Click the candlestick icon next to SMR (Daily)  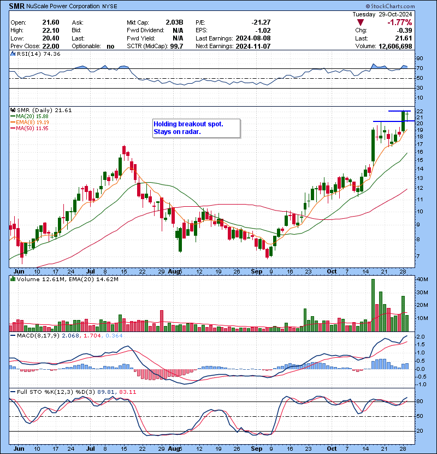[x=13, y=110]
